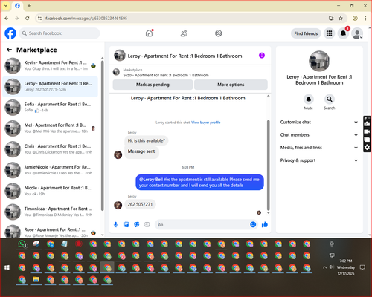Click conversation list scrollbar
Image resolution: width=372 pixels, height=297 pixels.
click(x=102, y=136)
